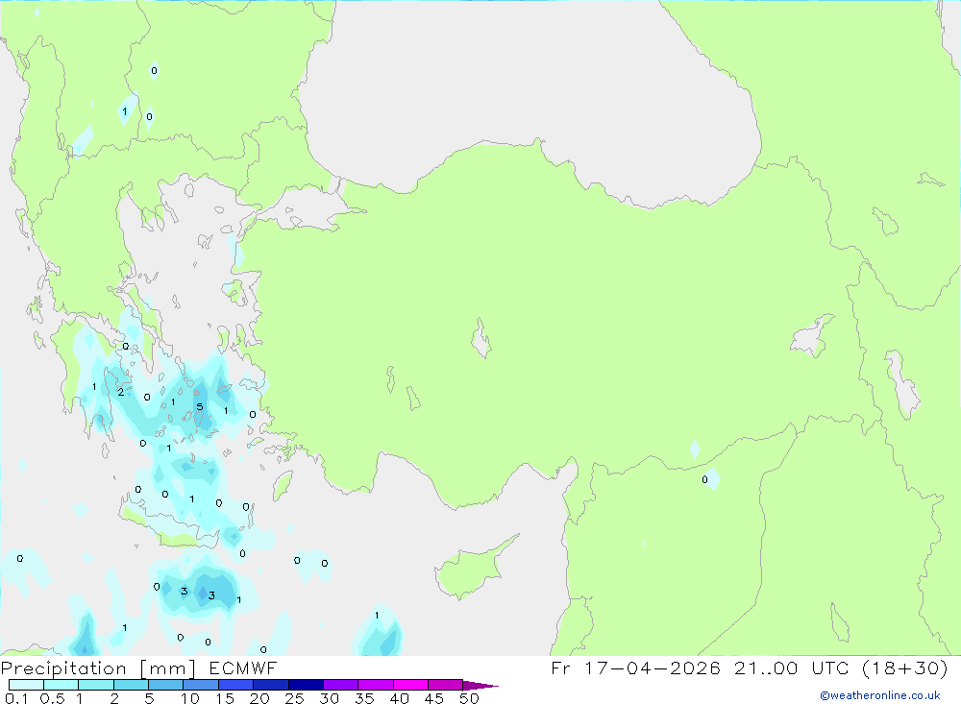Screen dimensions: 961x704
Task: Click the '(18+30)' forecast run label
Action: click(x=904, y=668)
